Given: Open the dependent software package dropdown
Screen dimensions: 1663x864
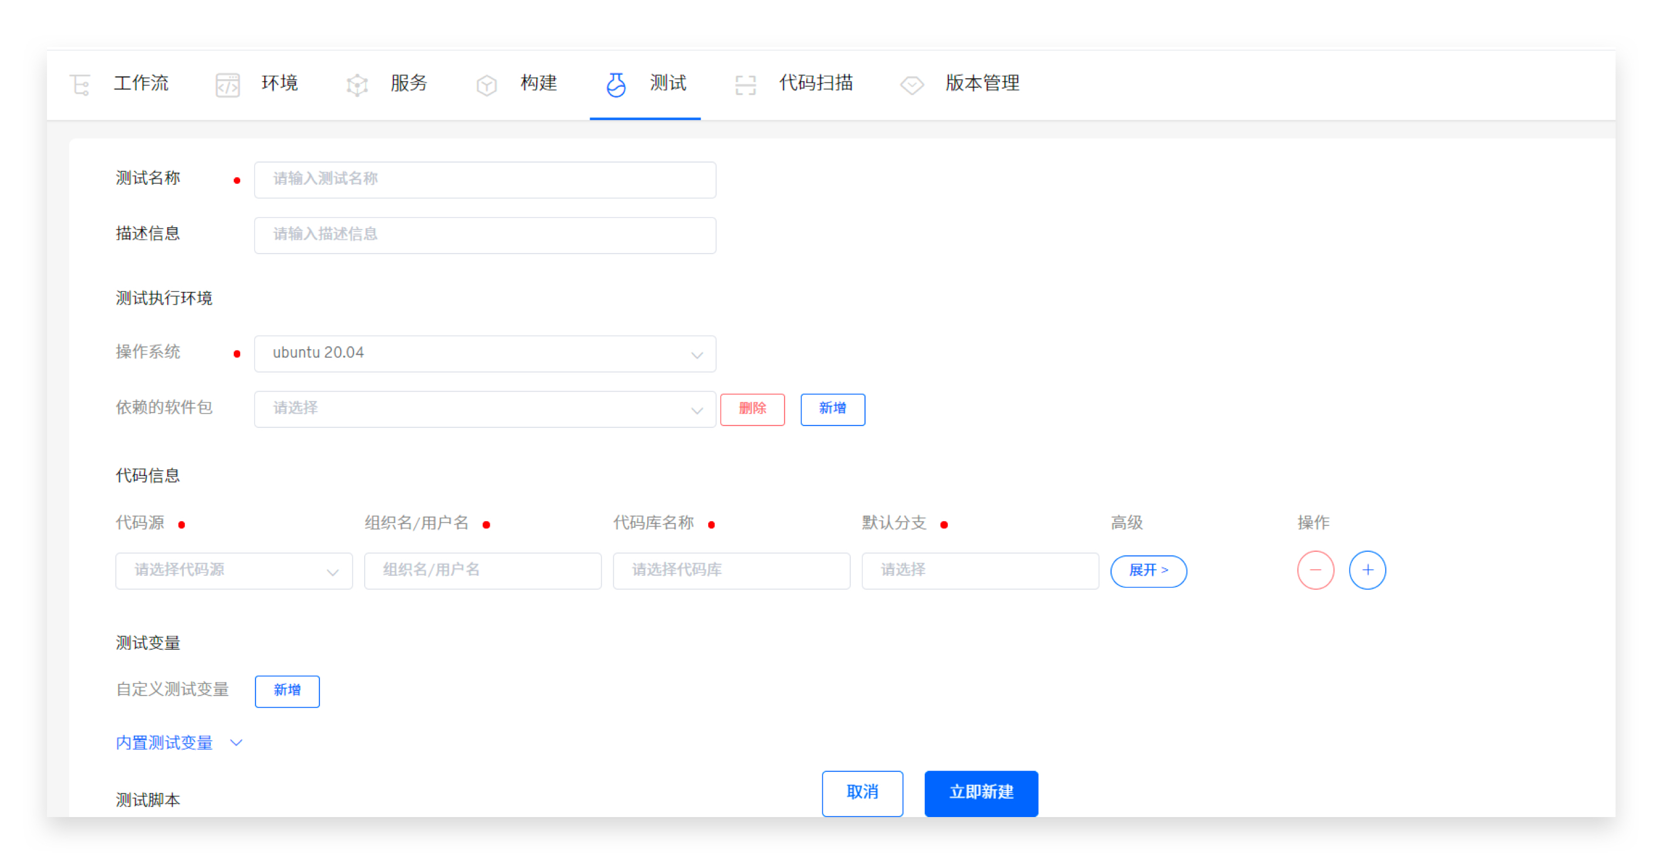Looking at the screenshot, I should (x=484, y=409).
